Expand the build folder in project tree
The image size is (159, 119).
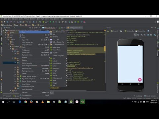click(x=8, y=40)
